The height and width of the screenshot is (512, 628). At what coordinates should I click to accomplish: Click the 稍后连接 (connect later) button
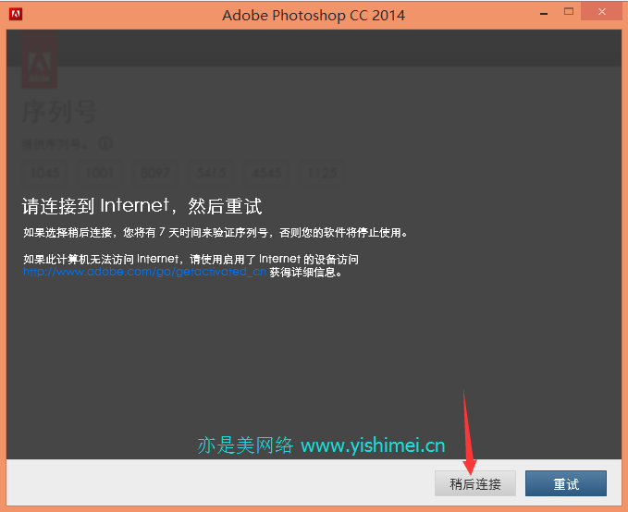pos(475,483)
